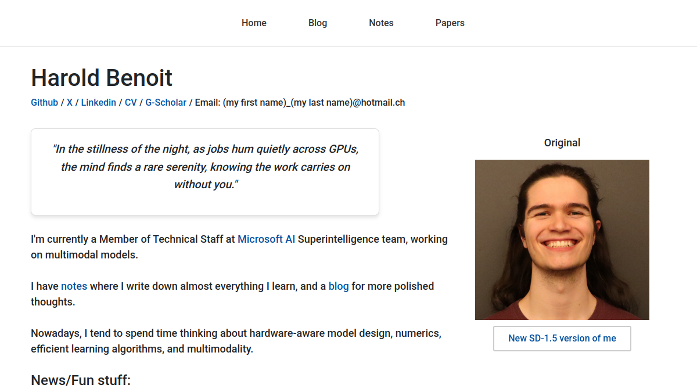Navigate to the Papers page

(x=450, y=23)
